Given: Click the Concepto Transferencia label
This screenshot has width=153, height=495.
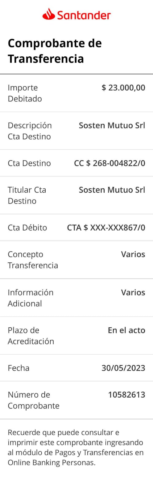Looking at the screenshot, I should 33,260.
